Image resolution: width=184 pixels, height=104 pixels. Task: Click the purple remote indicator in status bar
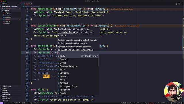(x=1, y=103)
